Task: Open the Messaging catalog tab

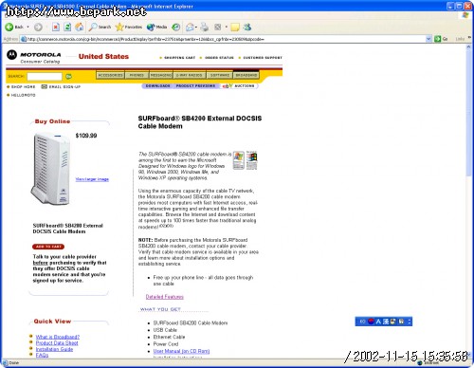Action: 161,75
